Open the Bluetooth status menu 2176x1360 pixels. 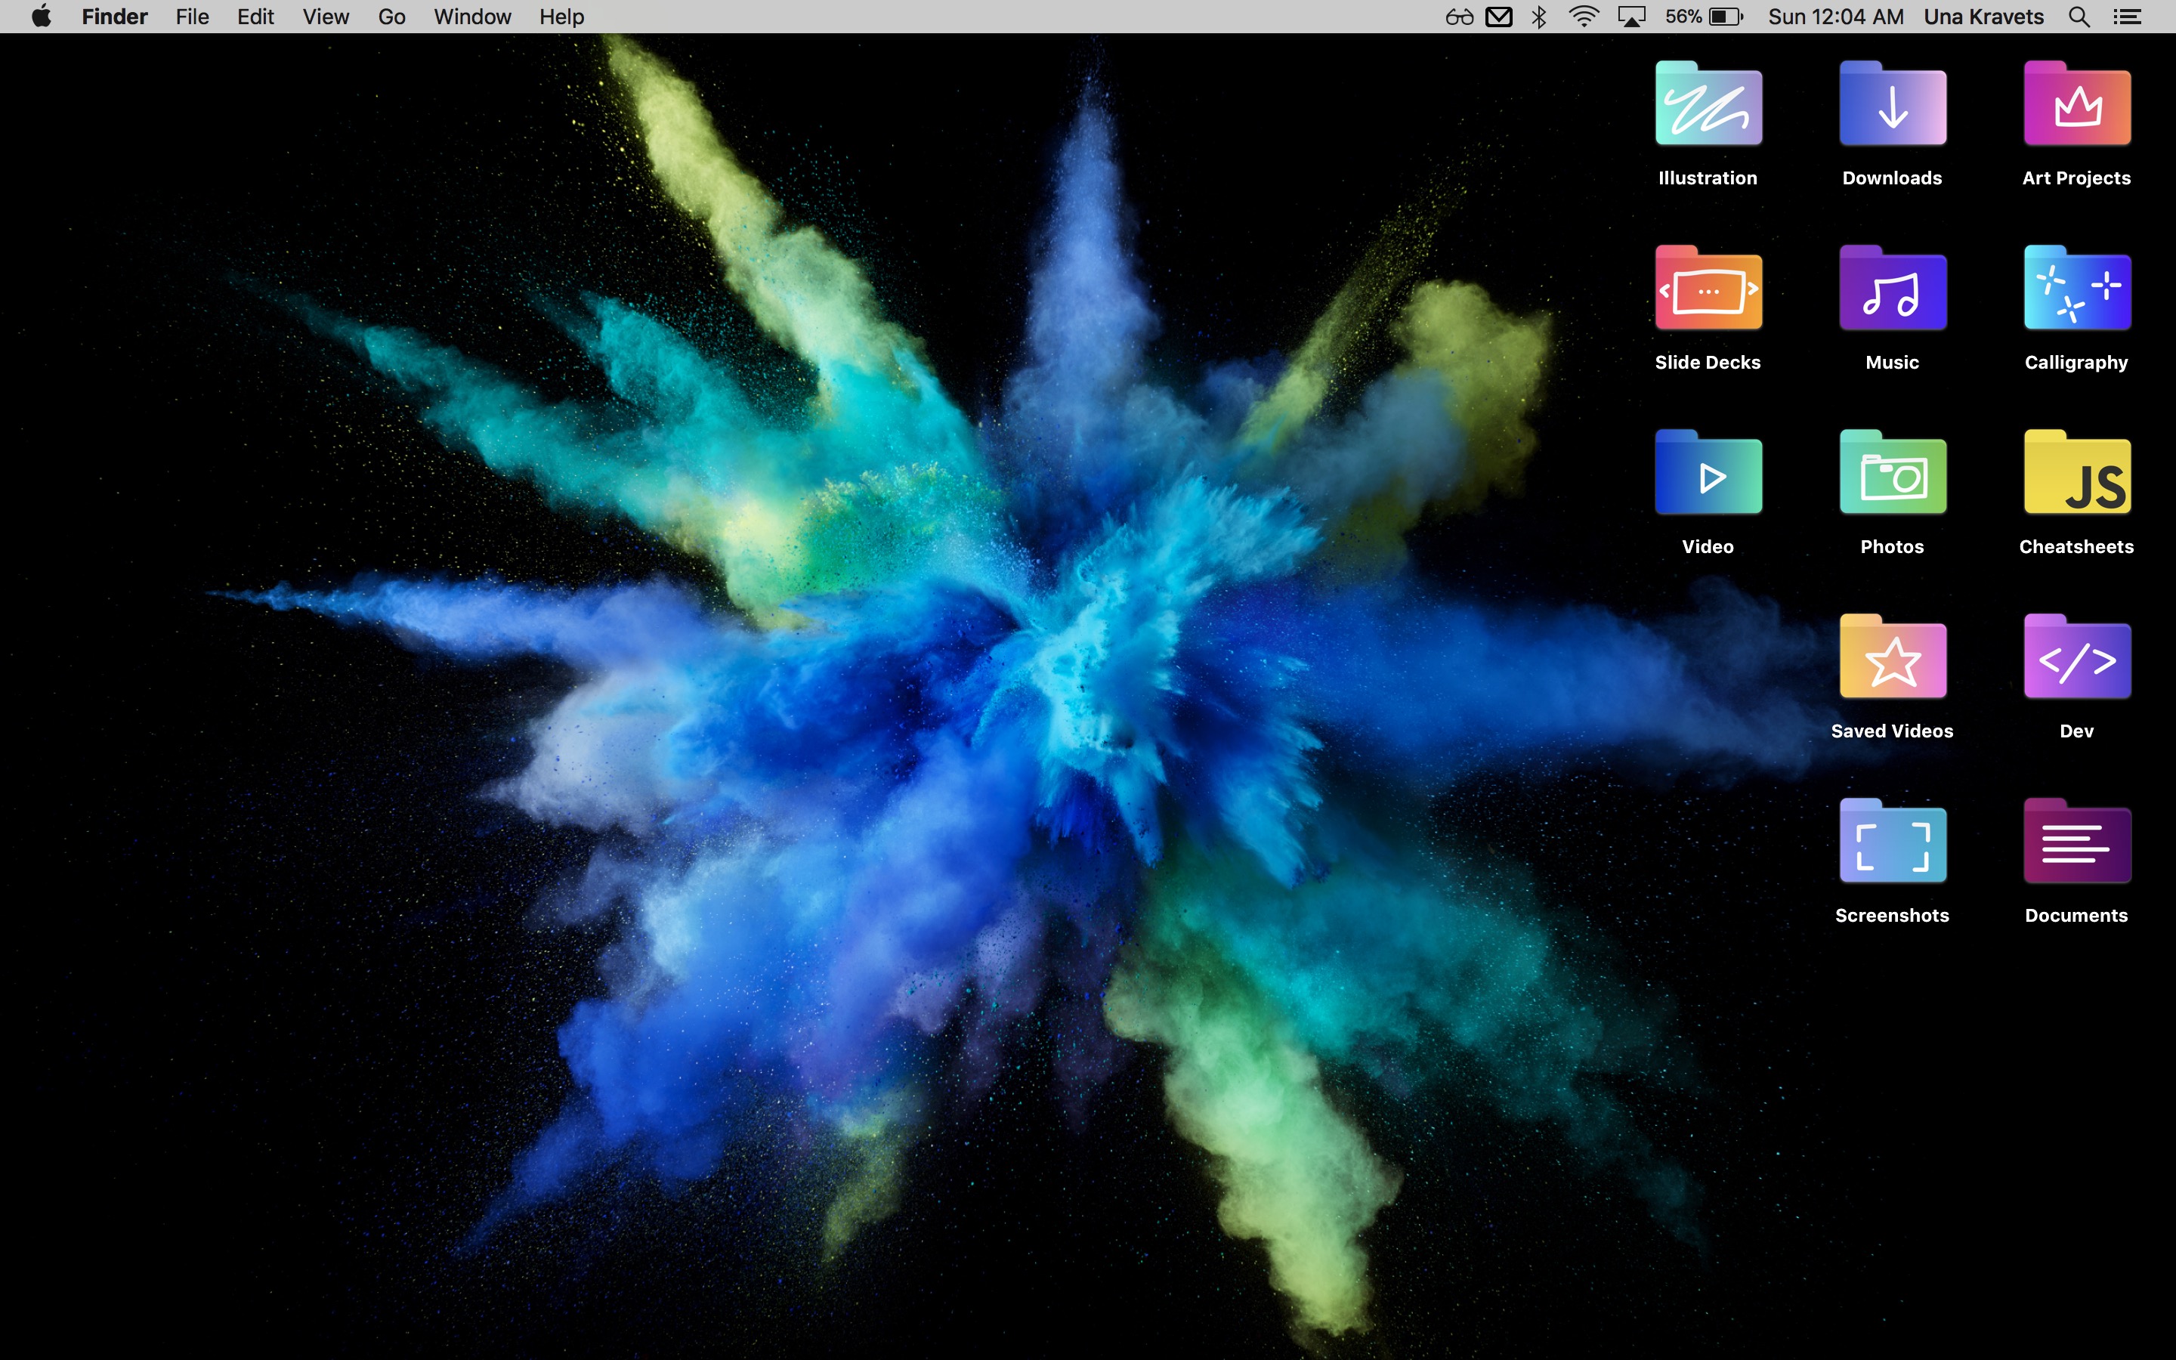pos(1538,16)
